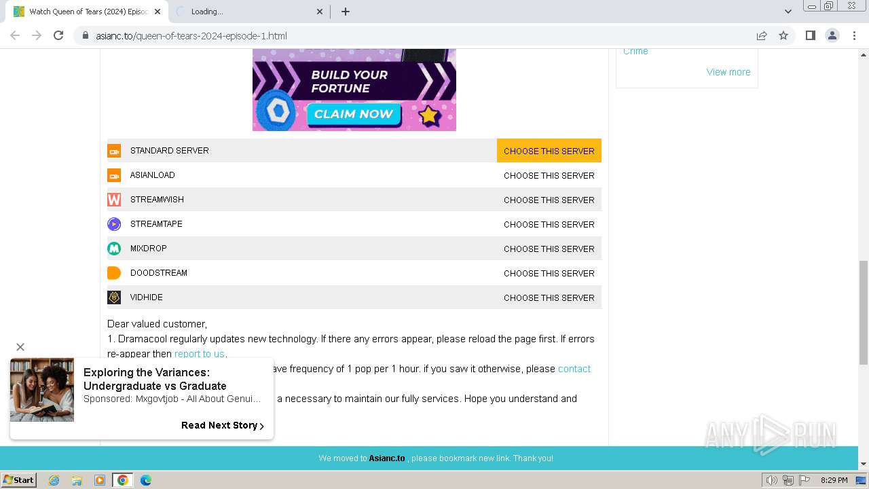869x489 pixels.
Task: Open the browser side panel
Action: (810, 35)
